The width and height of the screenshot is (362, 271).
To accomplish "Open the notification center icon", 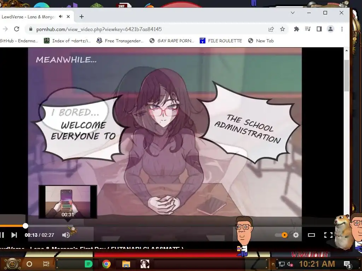I will pyautogui.click(x=347, y=264).
